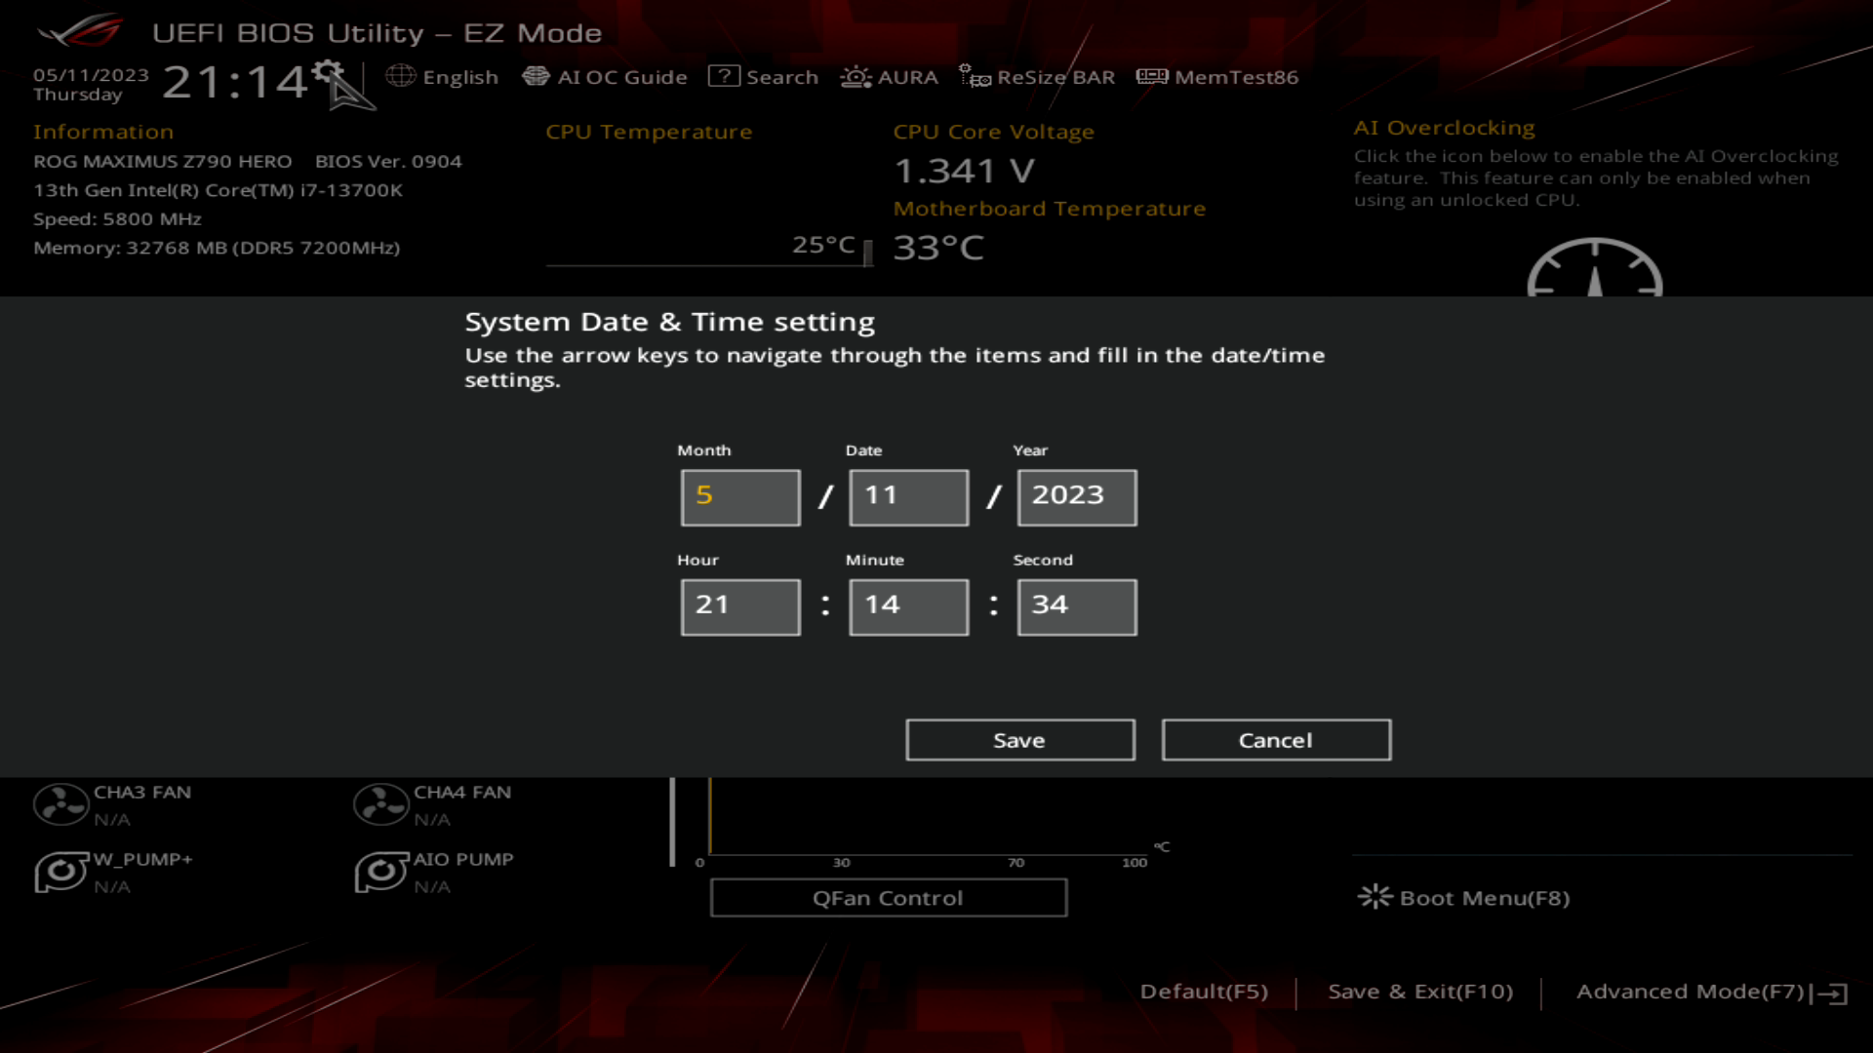The height and width of the screenshot is (1053, 1873).
Task: Click Save & Exit(F10)
Action: tap(1420, 992)
